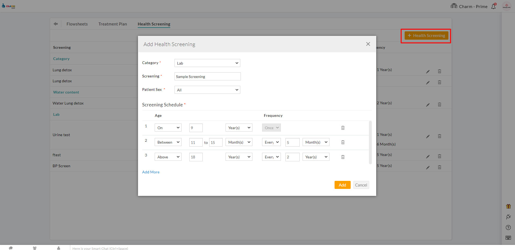Click the Screening name input field
515x250 pixels.
tap(207, 77)
